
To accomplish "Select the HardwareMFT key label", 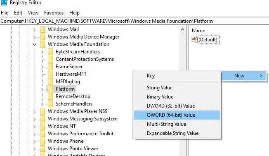I will coord(71,74).
